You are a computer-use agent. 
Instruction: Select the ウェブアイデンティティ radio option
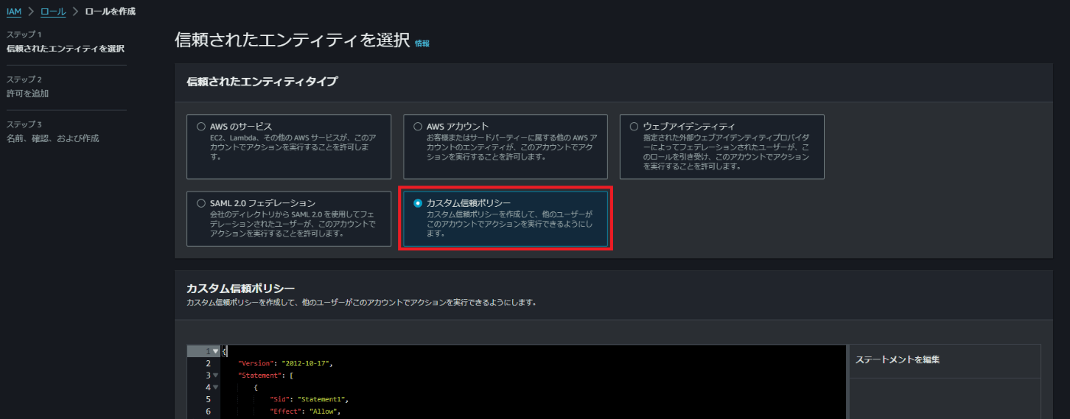click(x=634, y=126)
